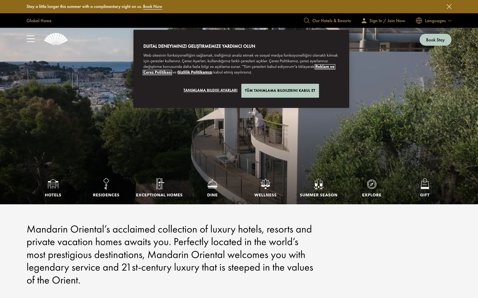Select Sign In / Join Now

click(x=387, y=21)
